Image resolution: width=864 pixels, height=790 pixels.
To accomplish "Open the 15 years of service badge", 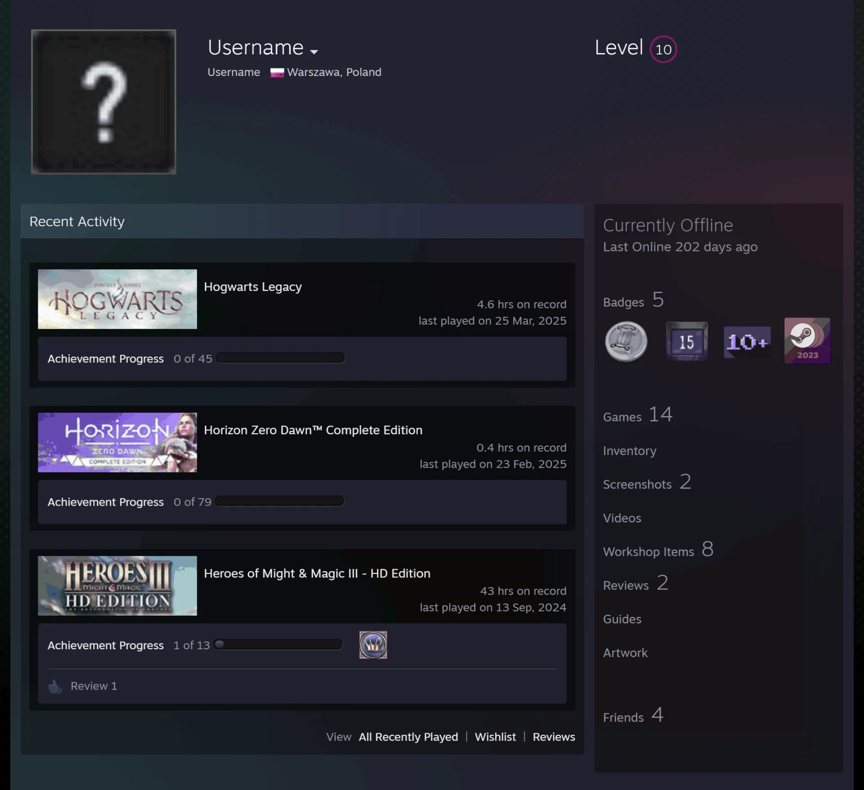I will coord(687,341).
